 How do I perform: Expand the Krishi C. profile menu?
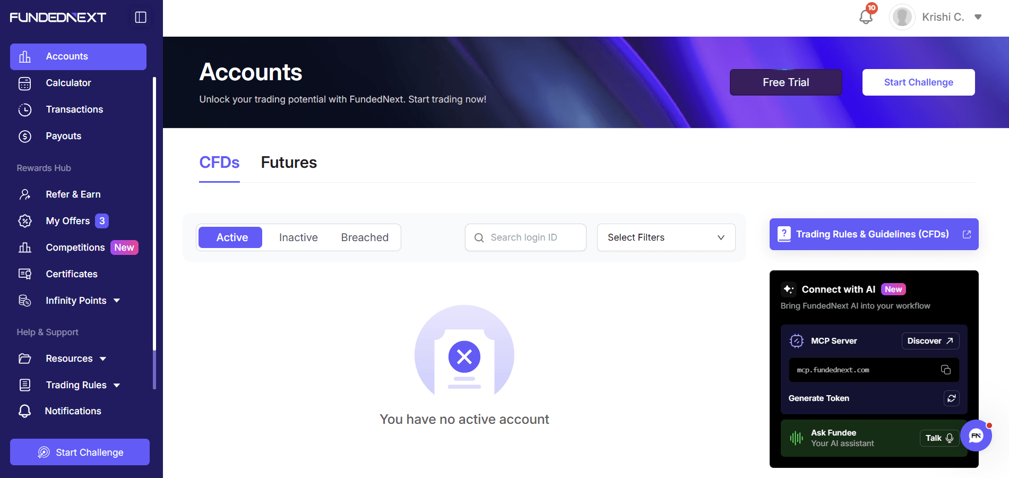click(978, 17)
